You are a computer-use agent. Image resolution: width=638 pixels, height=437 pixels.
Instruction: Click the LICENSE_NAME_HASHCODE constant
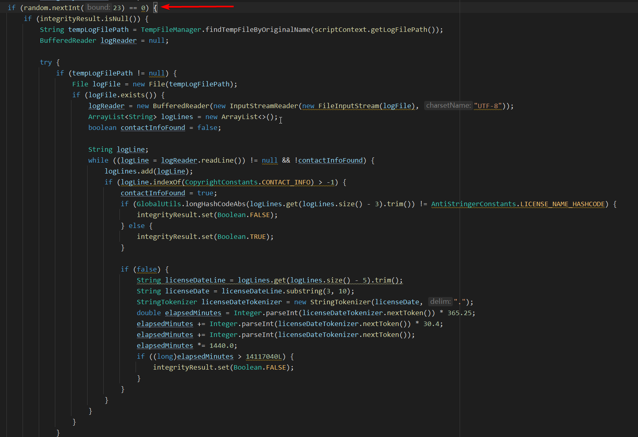coord(563,204)
